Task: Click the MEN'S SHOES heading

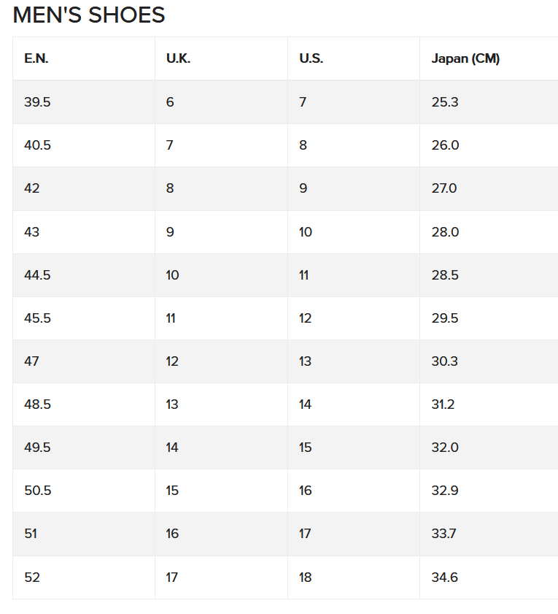Action: [x=89, y=15]
